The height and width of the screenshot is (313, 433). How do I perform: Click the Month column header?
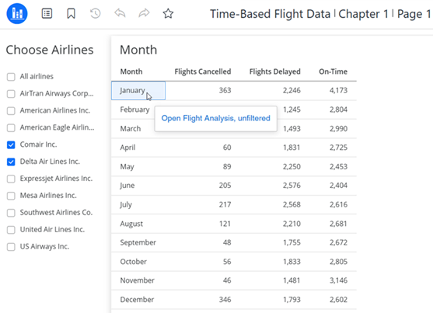(x=131, y=71)
